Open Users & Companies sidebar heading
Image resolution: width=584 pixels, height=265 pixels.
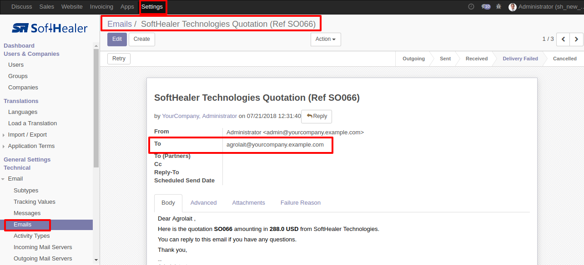pos(31,54)
